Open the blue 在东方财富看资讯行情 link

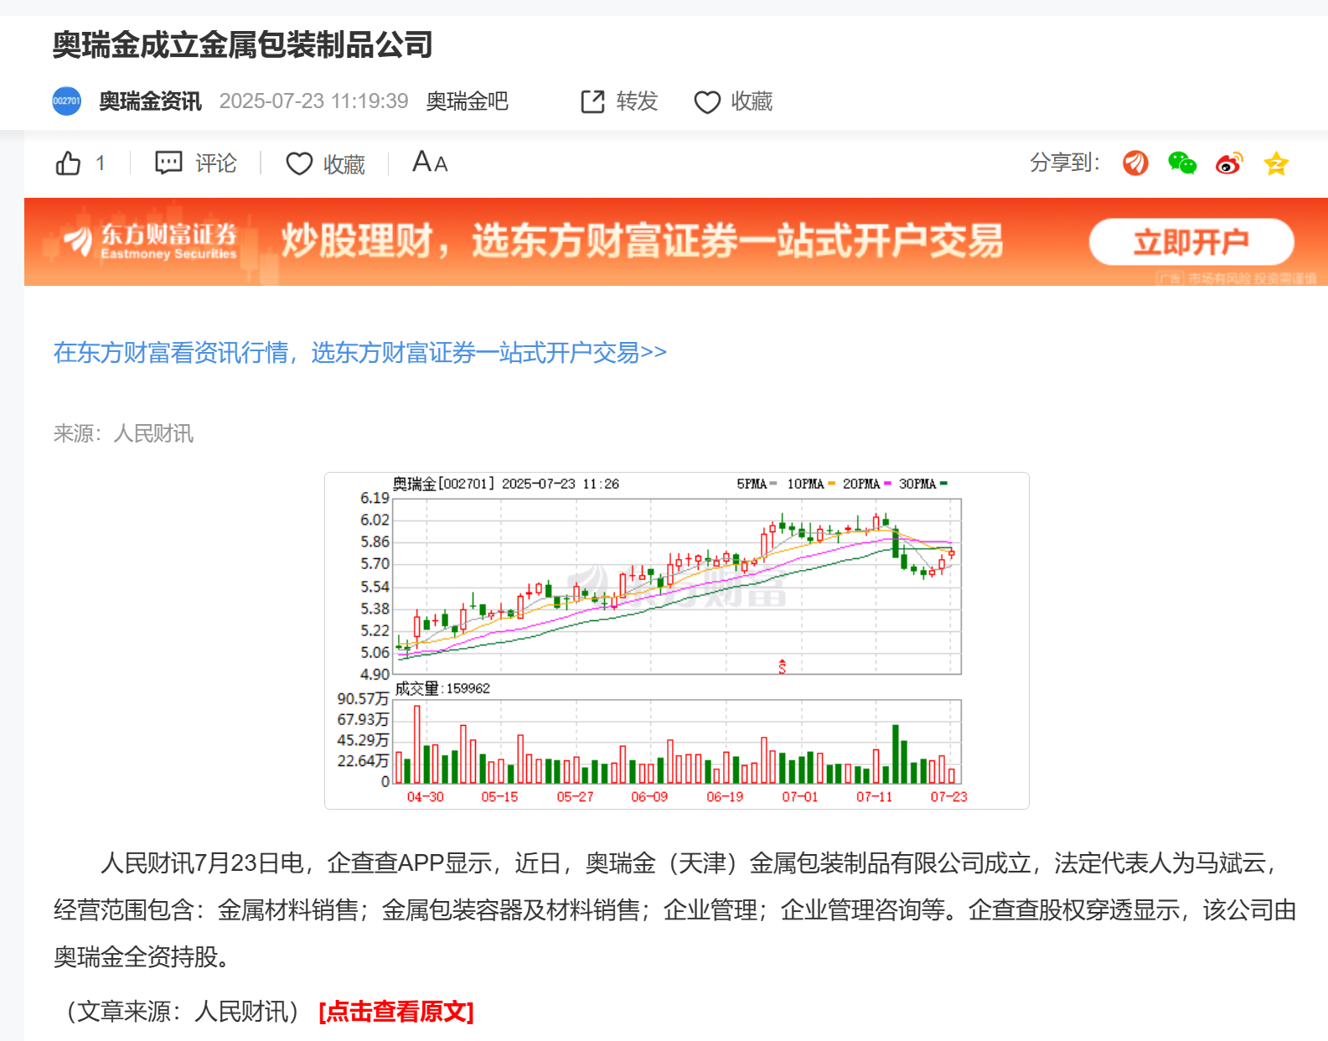coord(360,353)
